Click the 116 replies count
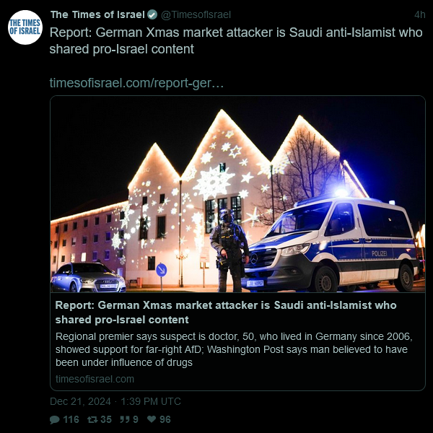This screenshot has height=433, width=433. 71,419
